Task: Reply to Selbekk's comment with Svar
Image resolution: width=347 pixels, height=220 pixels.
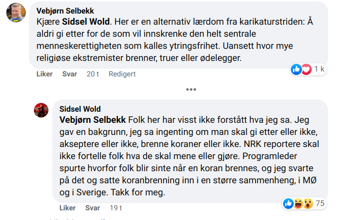Action: click(70, 74)
